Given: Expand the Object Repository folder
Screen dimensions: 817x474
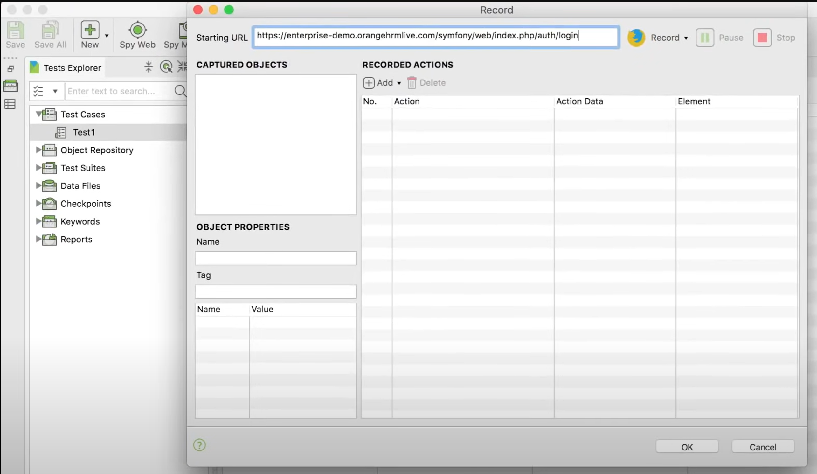Looking at the screenshot, I should coord(38,150).
